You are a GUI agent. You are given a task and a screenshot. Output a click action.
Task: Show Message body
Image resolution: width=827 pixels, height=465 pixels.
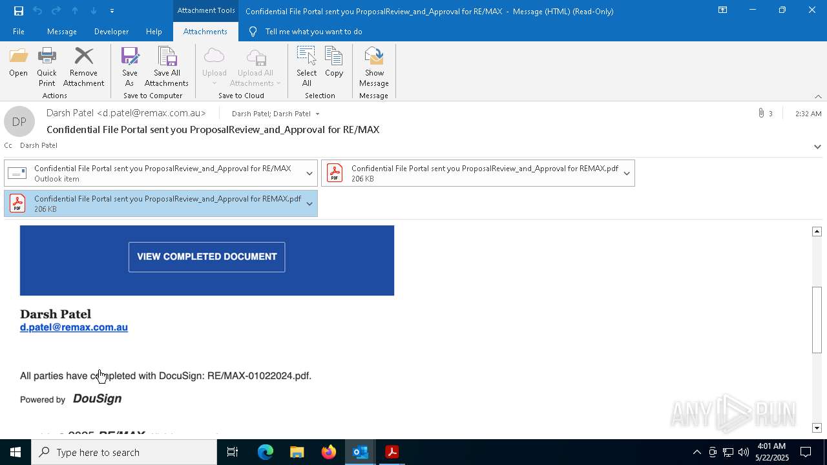tap(374, 67)
